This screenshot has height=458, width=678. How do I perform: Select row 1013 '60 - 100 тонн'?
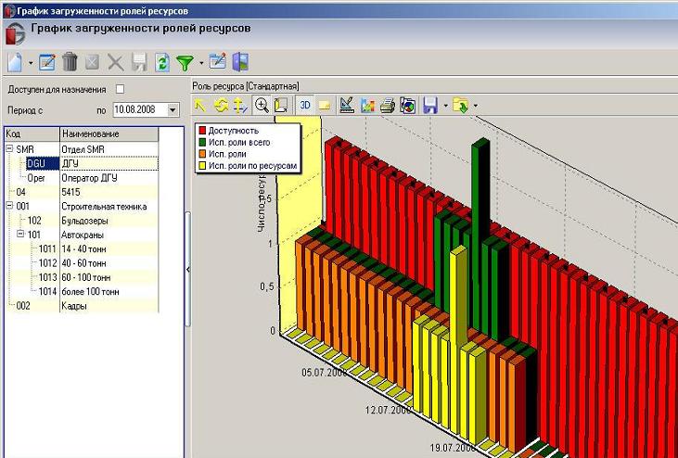(82, 277)
